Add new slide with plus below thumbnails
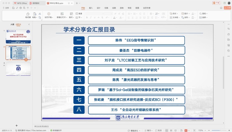Screen dimensions: 232x132 (17, 125)
